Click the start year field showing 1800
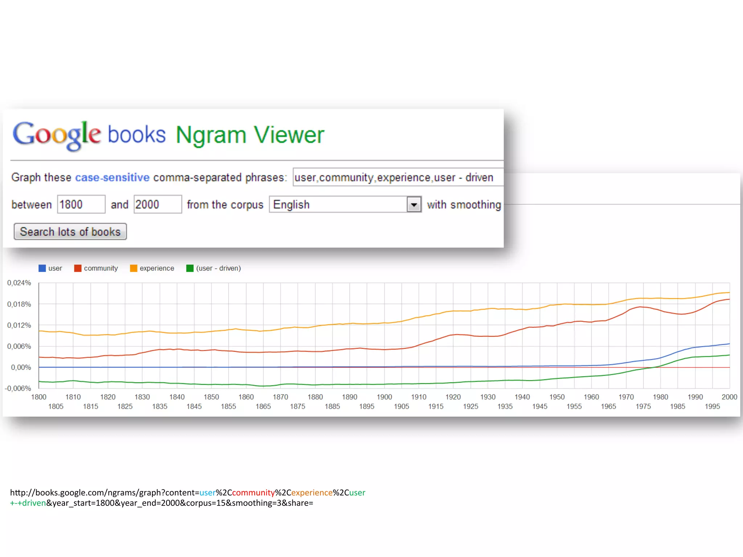The height and width of the screenshot is (557, 743). [81, 205]
